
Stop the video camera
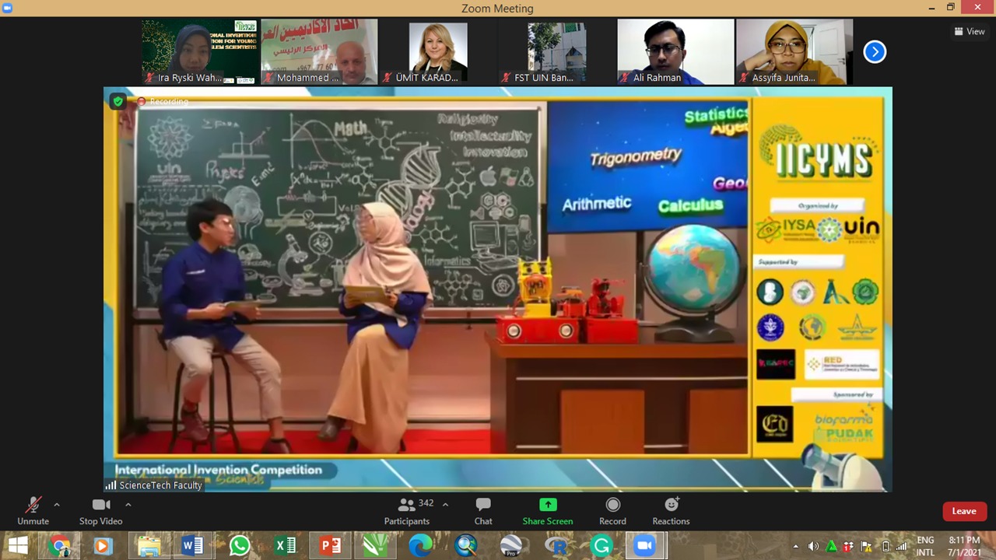tap(100, 509)
